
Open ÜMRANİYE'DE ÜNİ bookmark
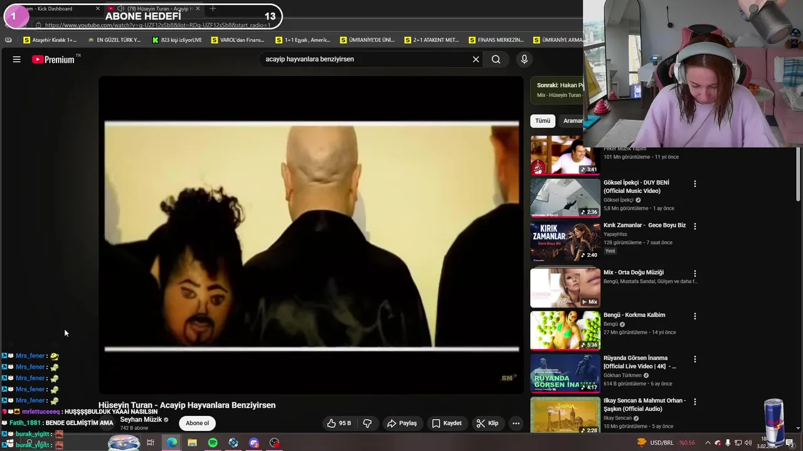click(367, 40)
